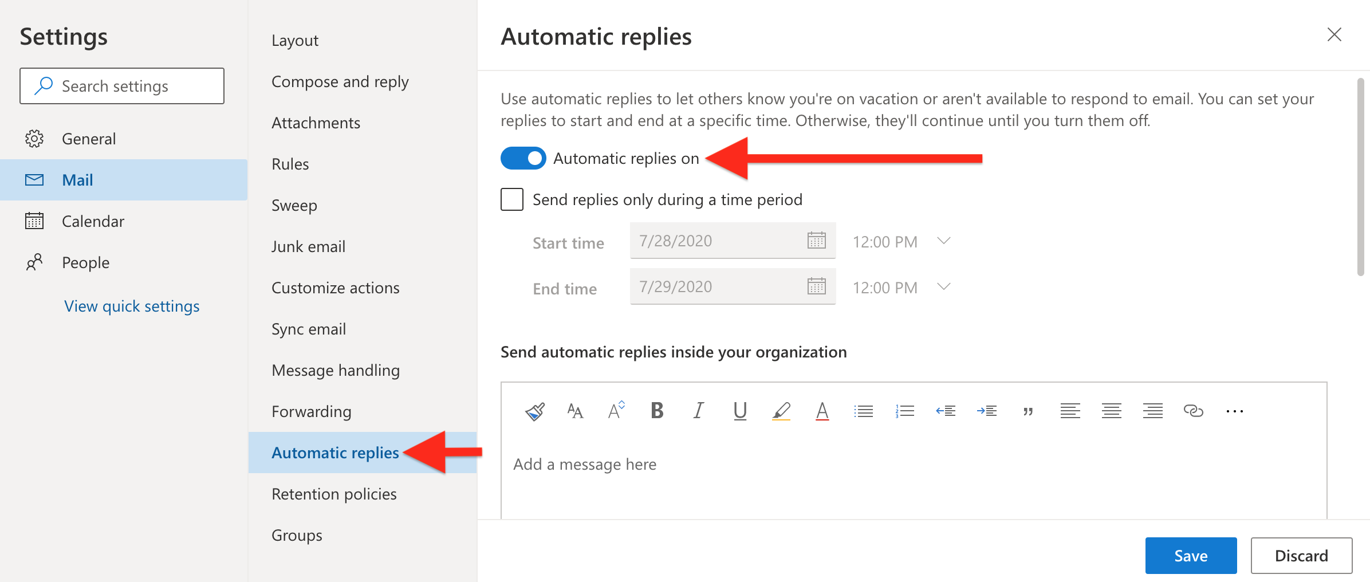
Task: Click the superscript-style font grow icon
Action: point(616,410)
